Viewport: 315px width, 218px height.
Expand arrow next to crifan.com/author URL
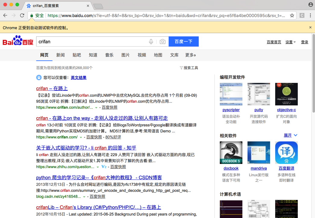[x=96, y=108]
